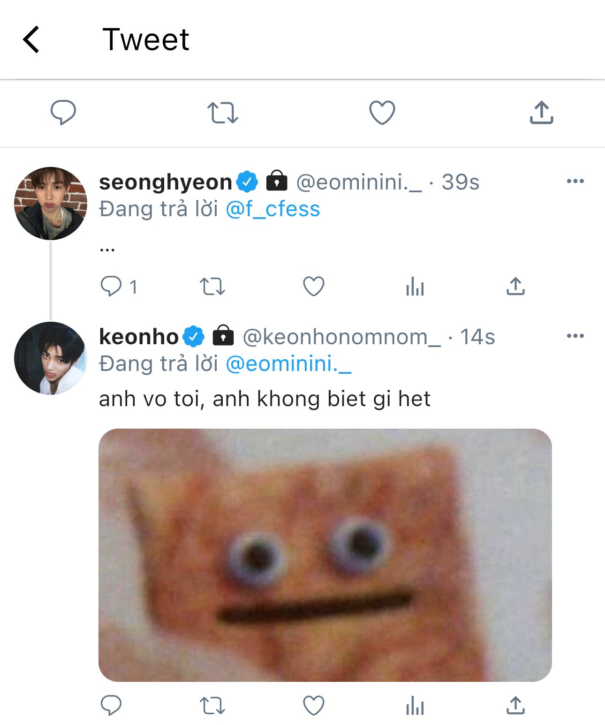The image size is (605, 725).
Task: View keonho's profile picture
Action: (x=51, y=358)
